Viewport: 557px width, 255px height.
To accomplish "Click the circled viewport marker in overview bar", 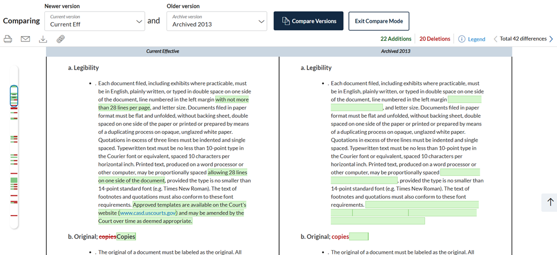I will click(x=14, y=96).
